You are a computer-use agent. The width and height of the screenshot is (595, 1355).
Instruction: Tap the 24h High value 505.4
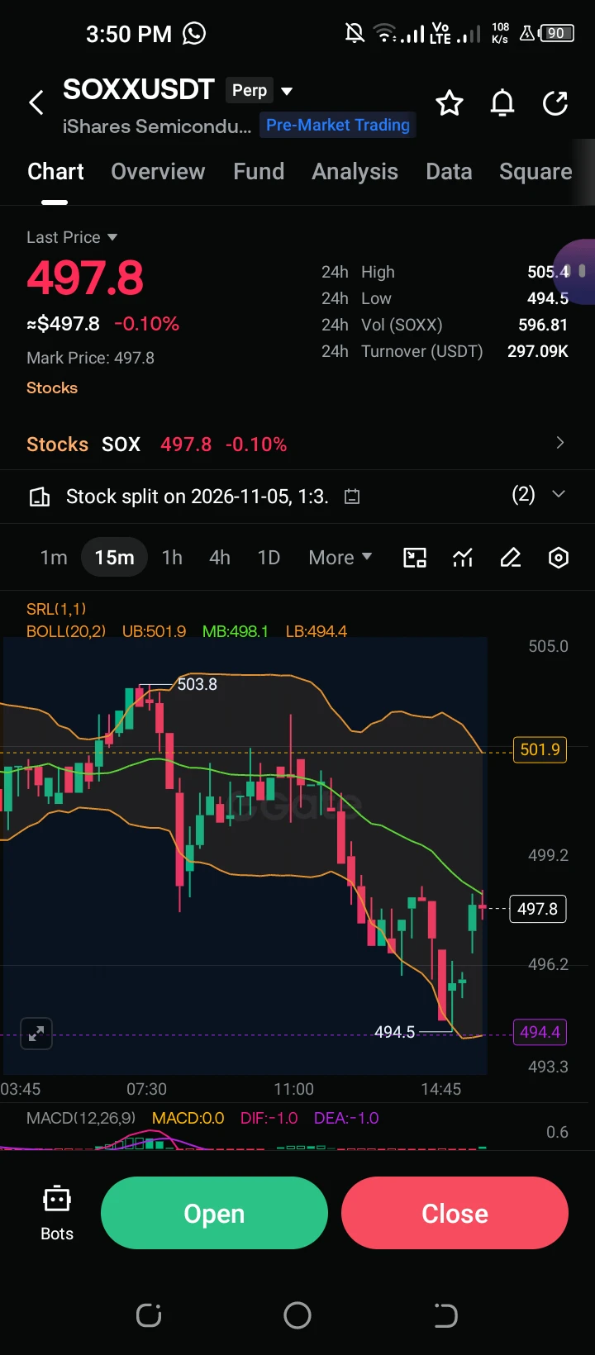pos(548,272)
